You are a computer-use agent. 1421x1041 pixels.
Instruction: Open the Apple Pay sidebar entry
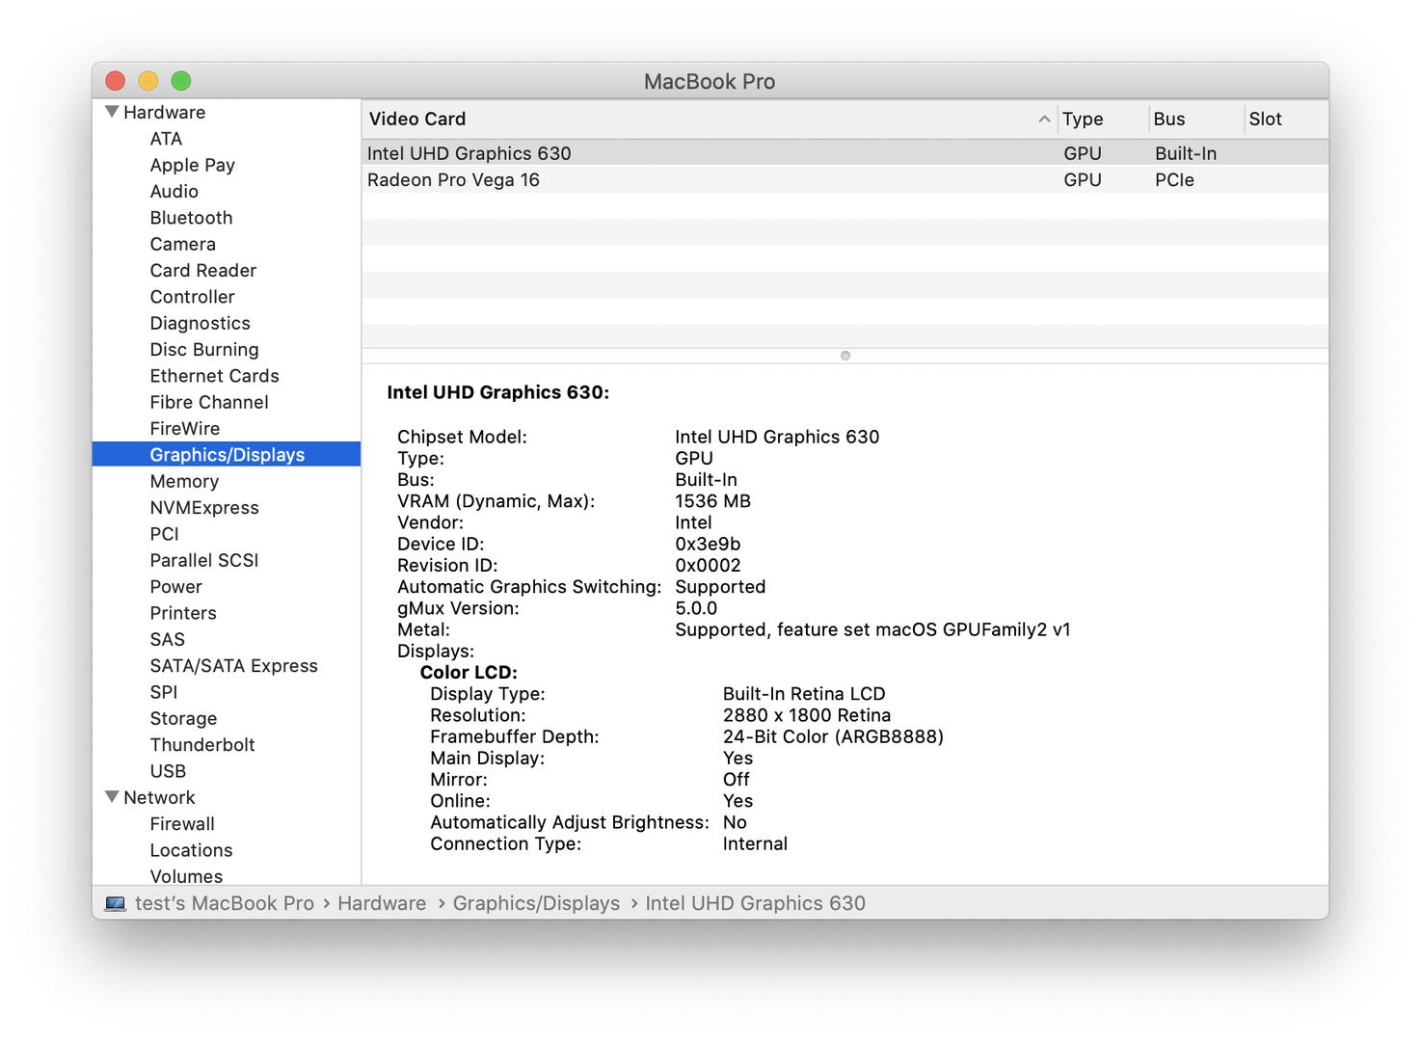[192, 165]
